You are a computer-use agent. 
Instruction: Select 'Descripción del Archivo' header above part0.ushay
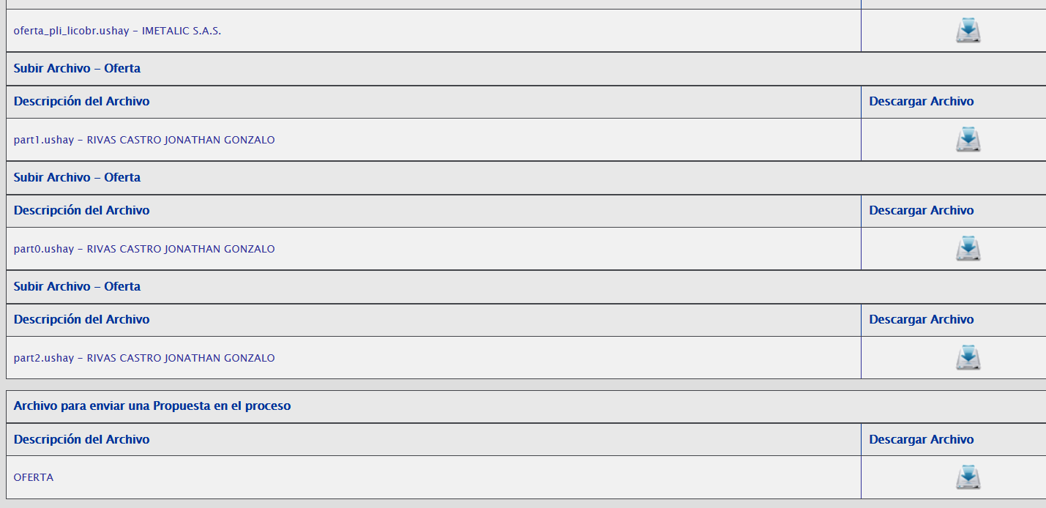[x=81, y=210]
